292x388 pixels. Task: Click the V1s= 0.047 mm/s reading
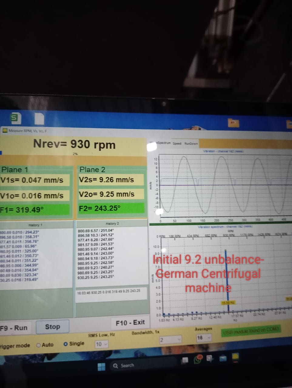click(x=35, y=180)
